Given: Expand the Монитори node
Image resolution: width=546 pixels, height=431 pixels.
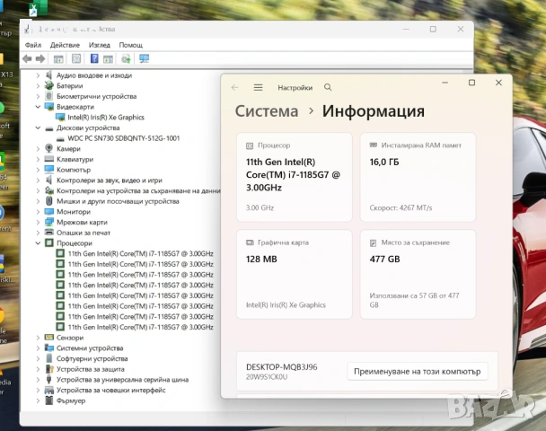Looking at the screenshot, I should (38, 212).
